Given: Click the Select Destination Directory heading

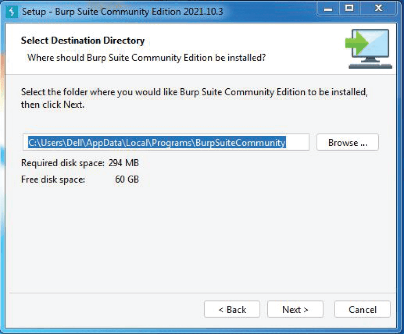Looking at the screenshot, I should (83, 41).
